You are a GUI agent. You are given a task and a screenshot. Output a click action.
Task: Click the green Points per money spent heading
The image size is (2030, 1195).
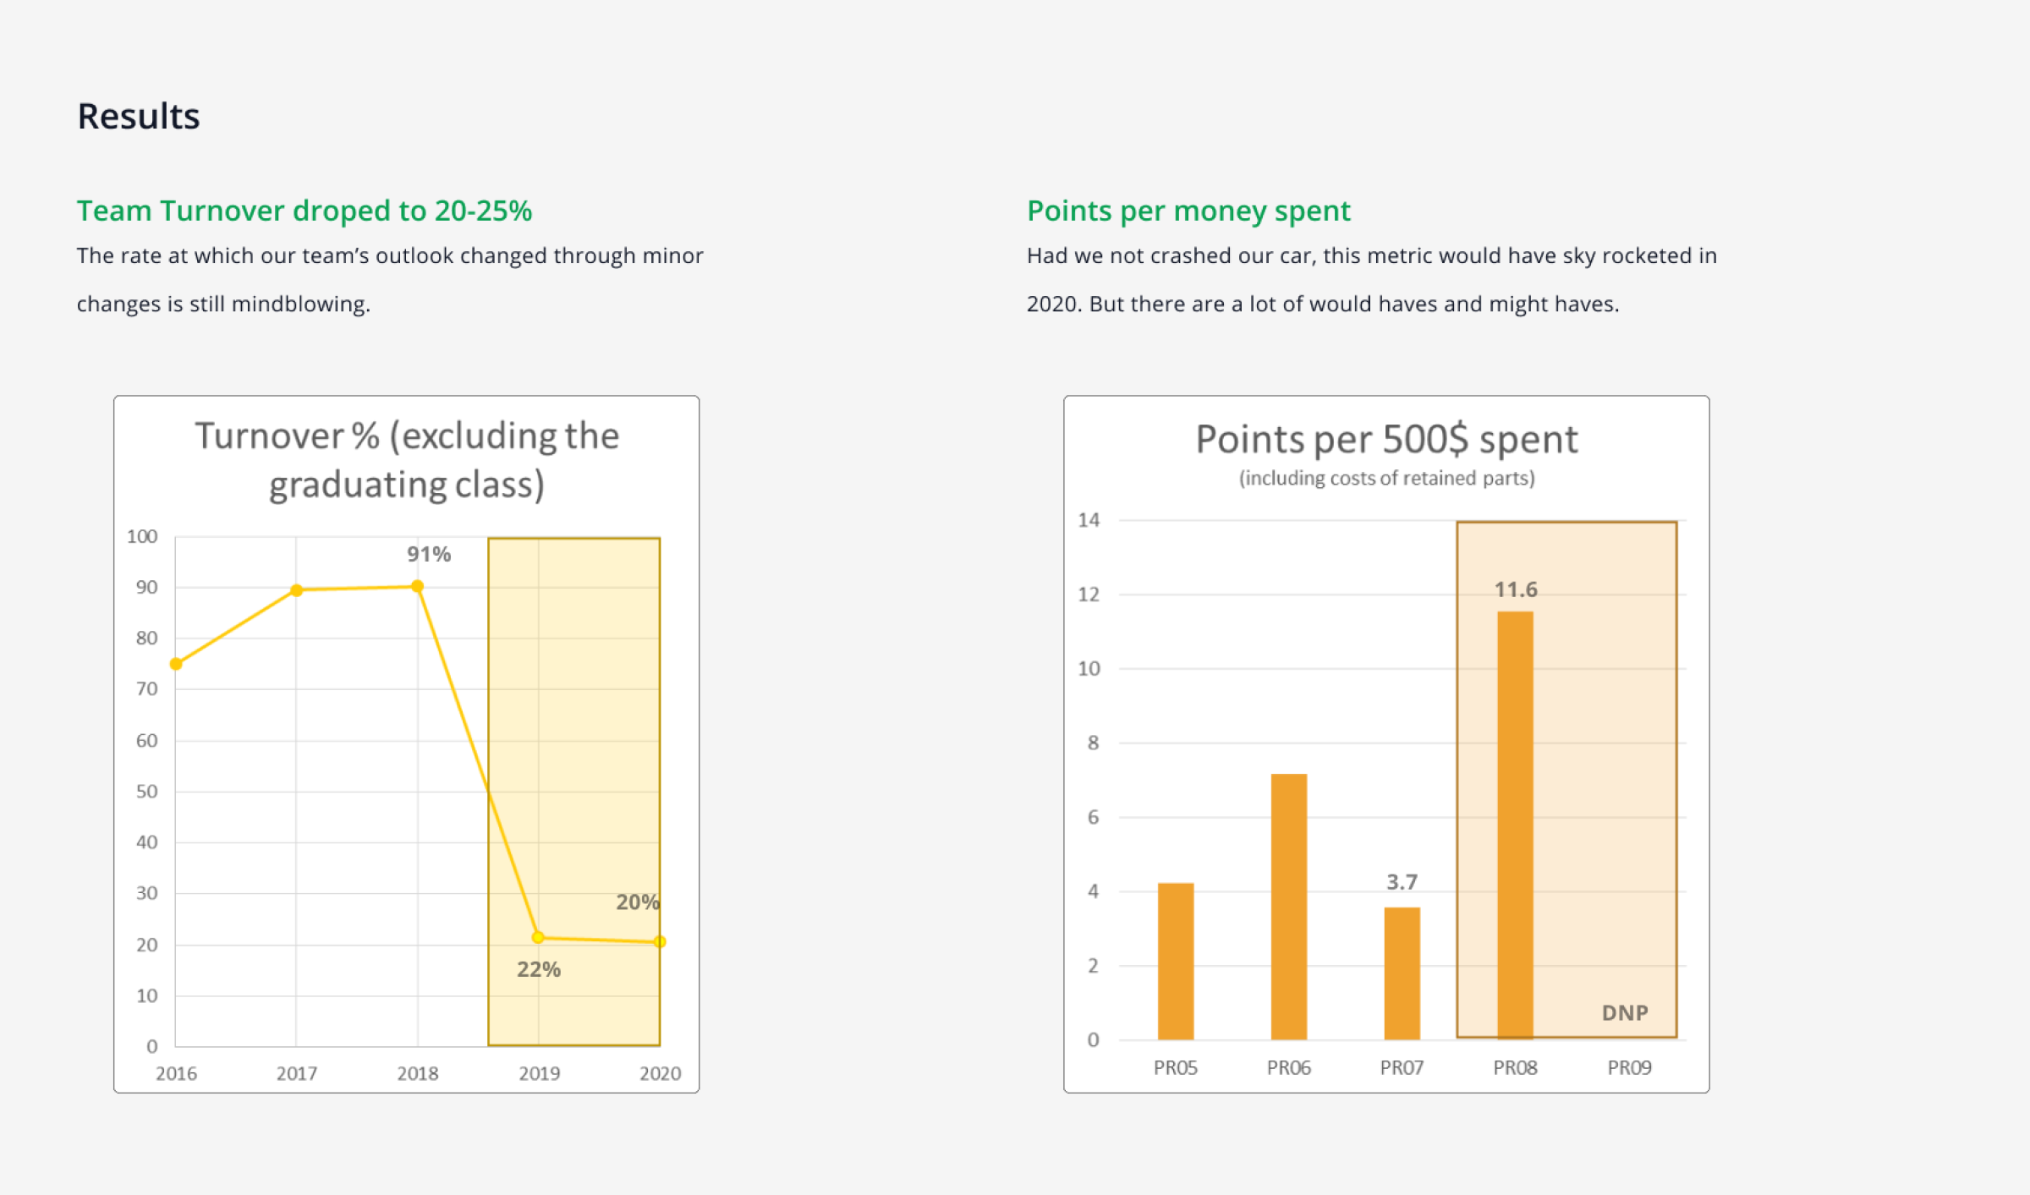coord(1188,211)
